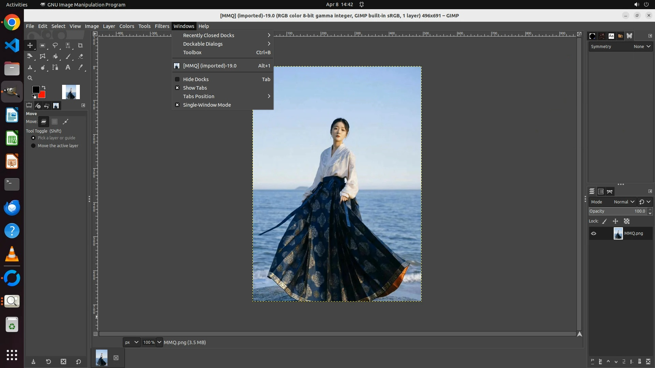Open the layer Mode Normal dropdown
This screenshot has width=655, height=368.
click(x=624, y=202)
